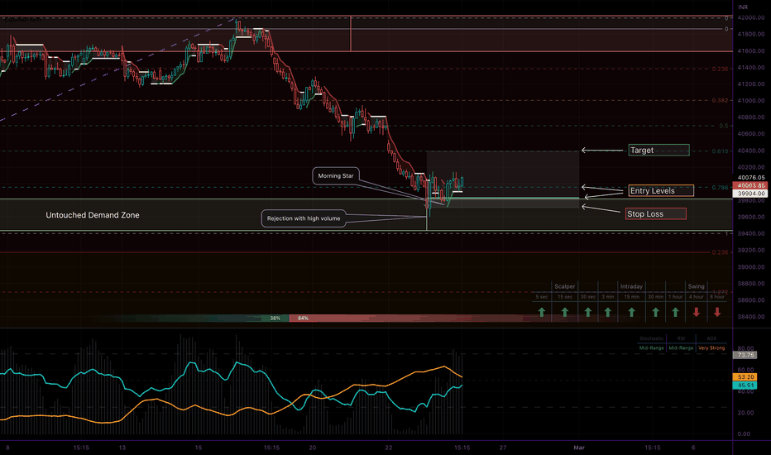
Task: Select the Target label box
Action: click(658, 150)
